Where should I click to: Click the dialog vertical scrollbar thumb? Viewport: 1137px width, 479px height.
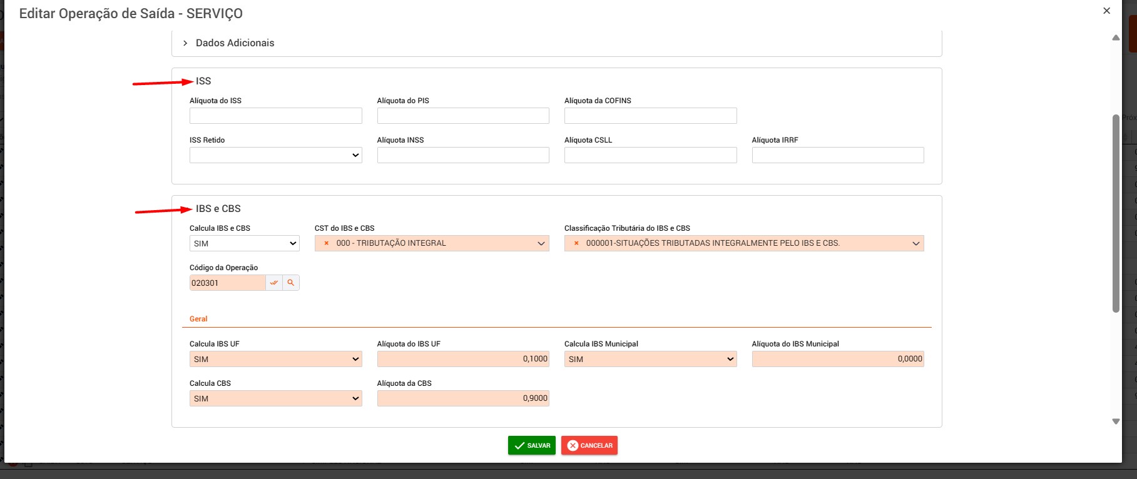click(1116, 213)
